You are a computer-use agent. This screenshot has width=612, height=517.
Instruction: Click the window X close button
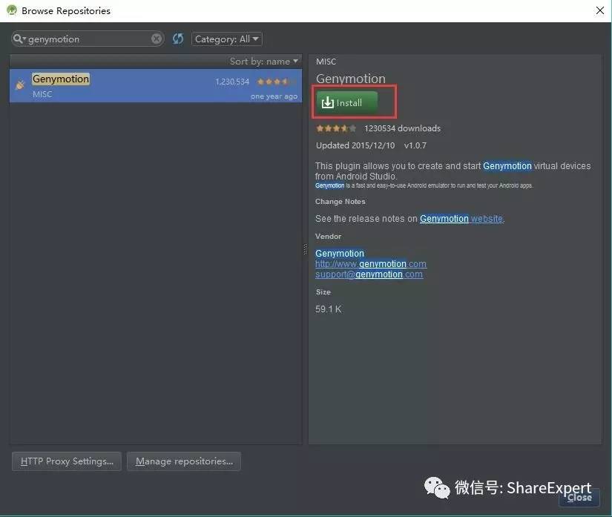coord(600,10)
